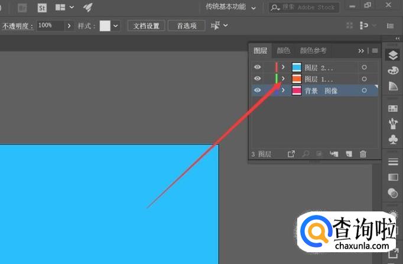Open the 传统基本功能 workspace switcher
Viewport: 403px width, 264px height.
(230, 7)
